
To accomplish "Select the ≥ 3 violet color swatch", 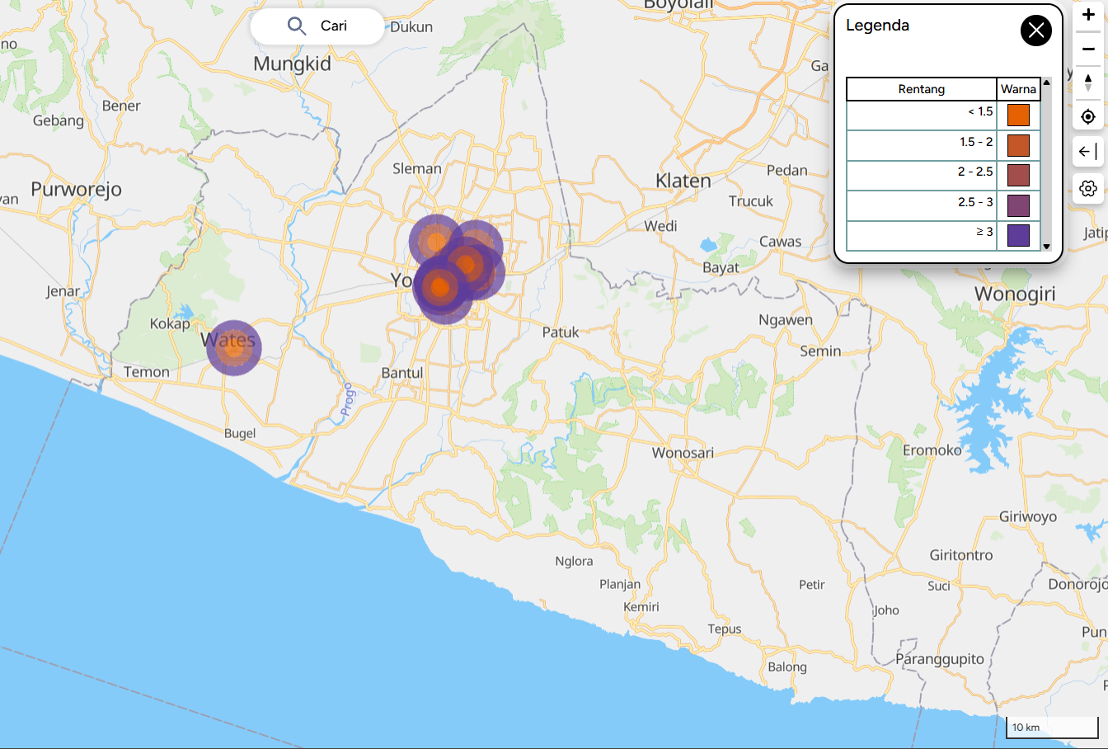I will tap(1018, 236).
